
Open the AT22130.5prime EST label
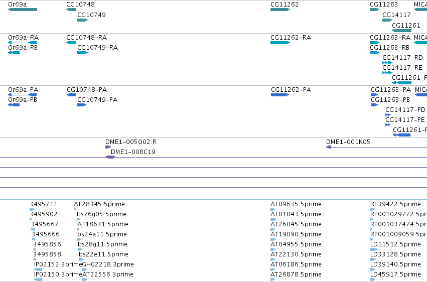coord(296,254)
